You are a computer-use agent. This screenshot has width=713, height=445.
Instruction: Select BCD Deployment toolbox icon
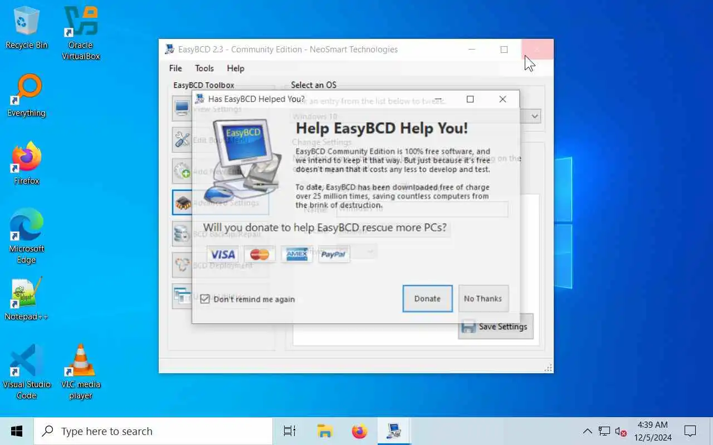point(182,265)
